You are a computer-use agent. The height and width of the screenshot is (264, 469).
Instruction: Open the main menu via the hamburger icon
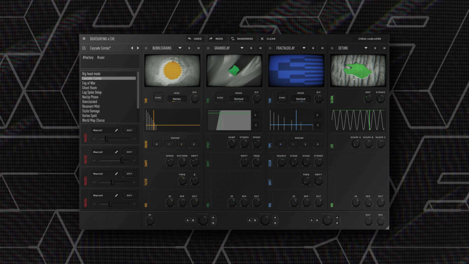click(84, 38)
